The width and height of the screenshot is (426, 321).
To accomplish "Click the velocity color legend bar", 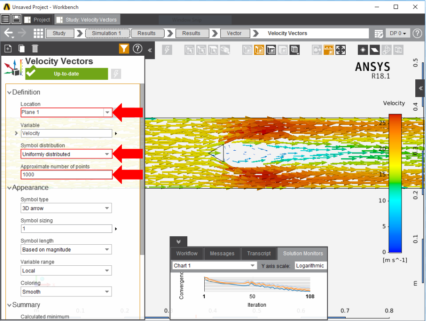I will [395, 184].
